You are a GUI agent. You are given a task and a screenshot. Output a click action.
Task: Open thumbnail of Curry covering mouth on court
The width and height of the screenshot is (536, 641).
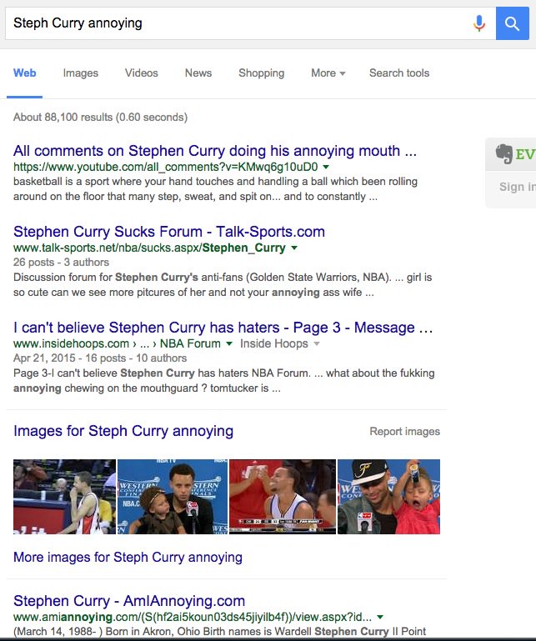[64, 497]
